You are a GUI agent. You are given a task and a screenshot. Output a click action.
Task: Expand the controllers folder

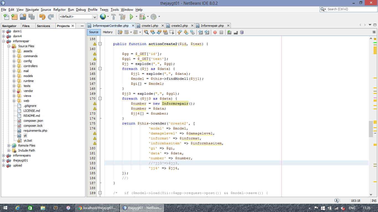pos(14,66)
